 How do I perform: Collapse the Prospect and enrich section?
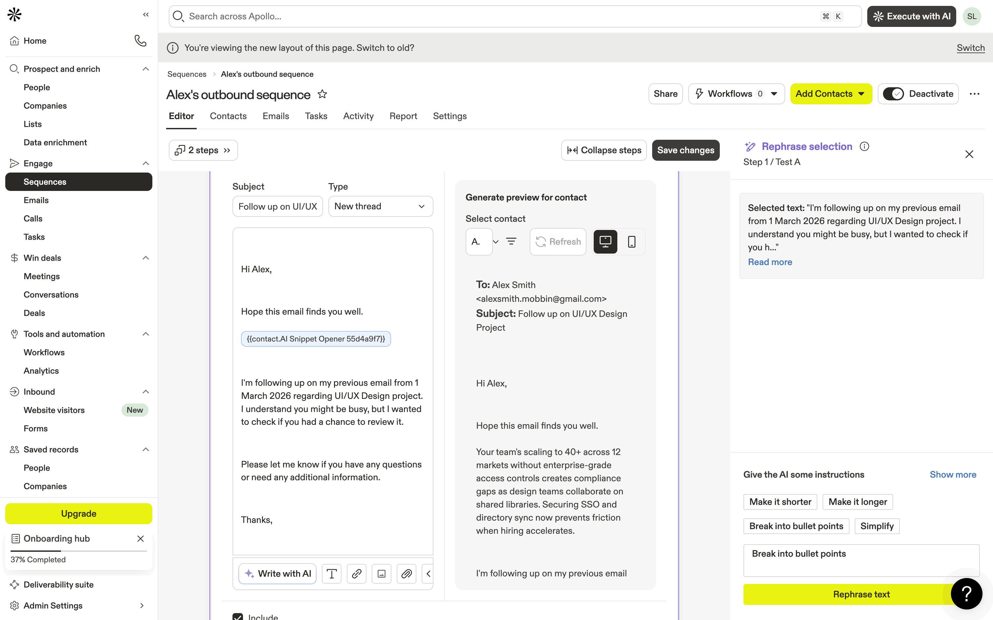(145, 69)
